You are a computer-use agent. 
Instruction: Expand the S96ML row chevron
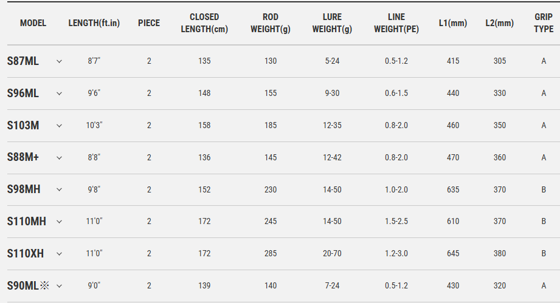pos(59,94)
